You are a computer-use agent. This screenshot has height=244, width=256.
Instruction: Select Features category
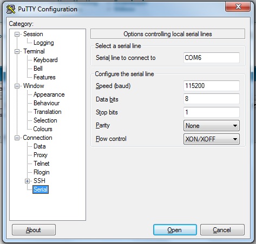(44, 77)
